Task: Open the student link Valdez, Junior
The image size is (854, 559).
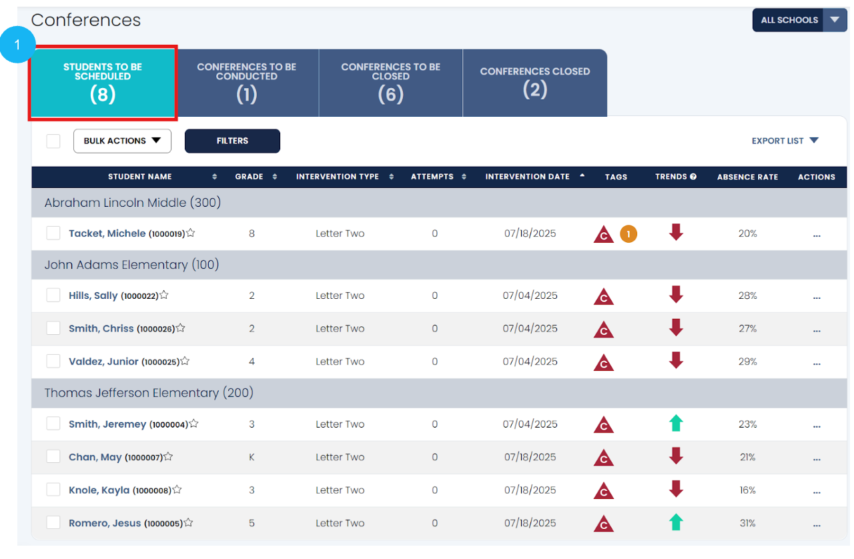Action: click(x=103, y=362)
